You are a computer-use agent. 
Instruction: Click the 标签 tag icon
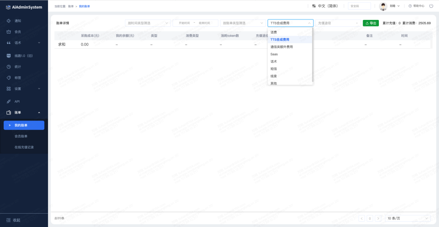(x=9, y=78)
